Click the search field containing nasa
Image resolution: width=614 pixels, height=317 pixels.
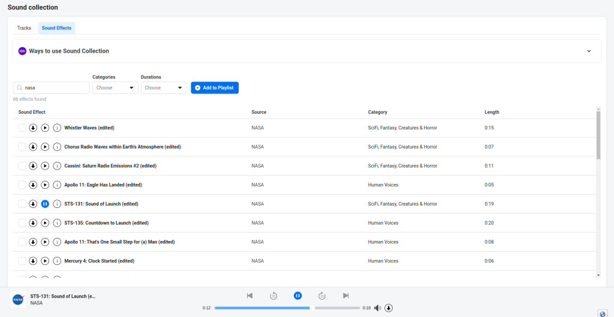point(52,87)
